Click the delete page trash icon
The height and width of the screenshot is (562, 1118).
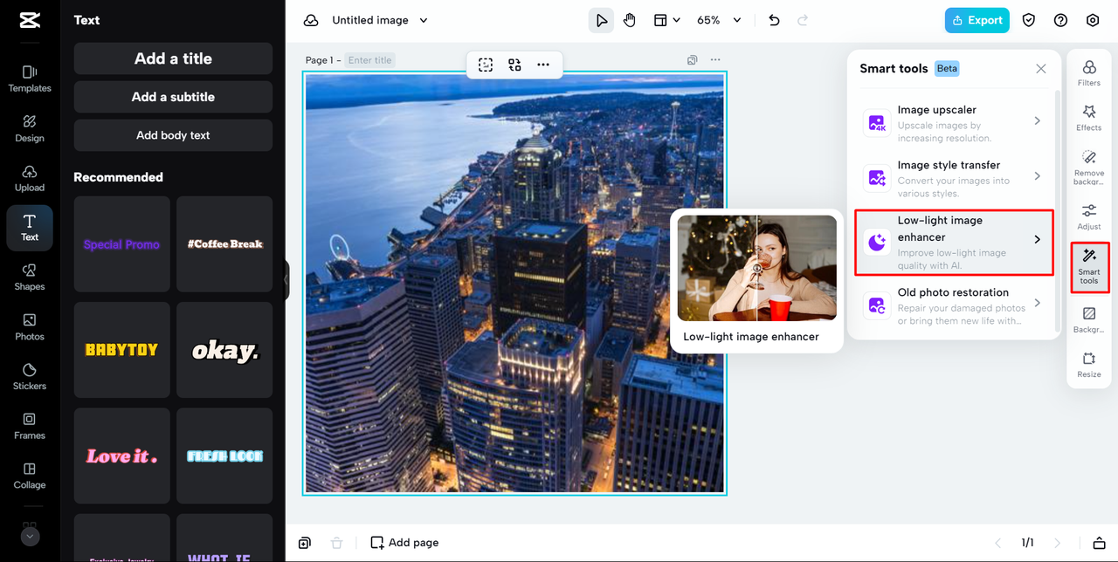pos(336,543)
